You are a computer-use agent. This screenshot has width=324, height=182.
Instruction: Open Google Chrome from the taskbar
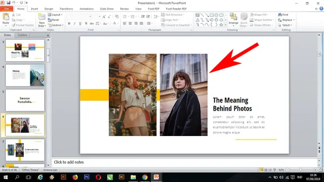pos(145,177)
